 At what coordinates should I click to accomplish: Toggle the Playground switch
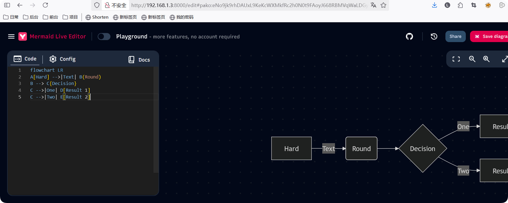click(104, 36)
